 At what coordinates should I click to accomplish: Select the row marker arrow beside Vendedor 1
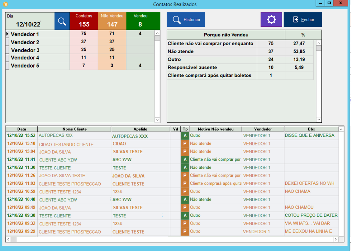(x=7, y=34)
